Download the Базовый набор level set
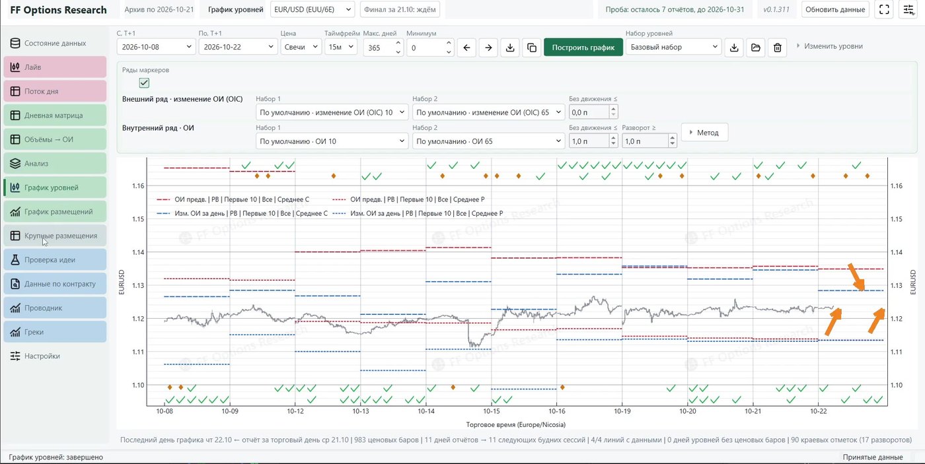The image size is (925, 464). tap(734, 48)
